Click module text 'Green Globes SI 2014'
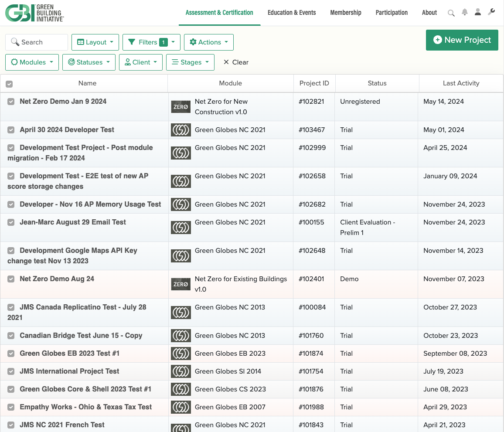504x432 pixels. pos(228,371)
